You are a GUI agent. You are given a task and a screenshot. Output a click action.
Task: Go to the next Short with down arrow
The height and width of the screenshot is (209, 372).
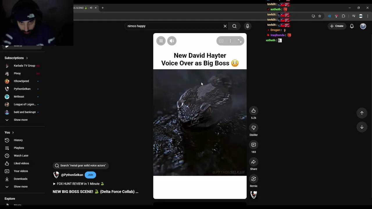pos(362,127)
